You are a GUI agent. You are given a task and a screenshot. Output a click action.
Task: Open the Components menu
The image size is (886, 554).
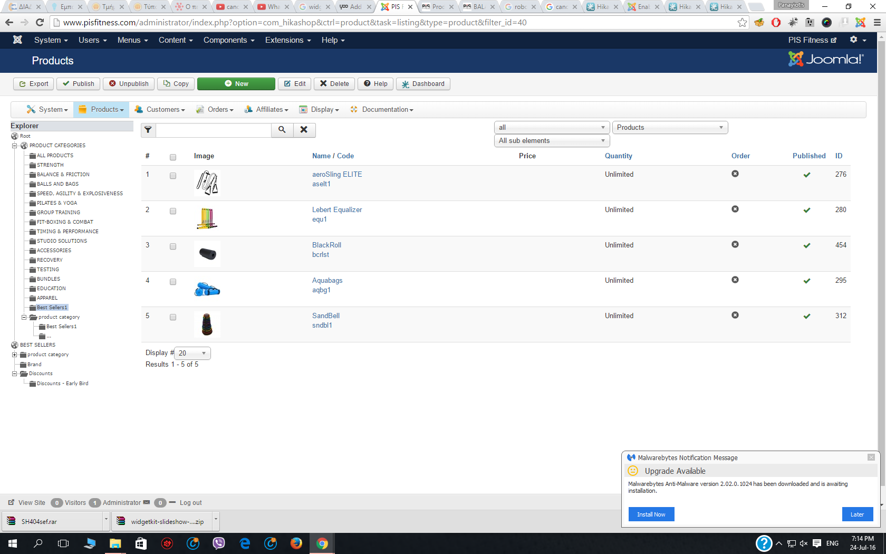pyautogui.click(x=229, y=40)
